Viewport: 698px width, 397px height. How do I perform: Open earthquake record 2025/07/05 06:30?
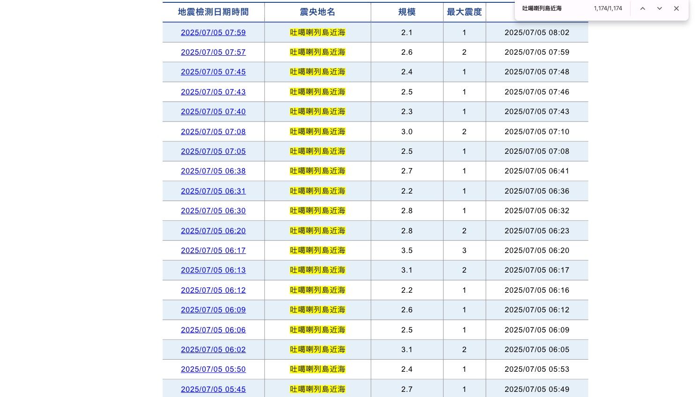(213, 210)
